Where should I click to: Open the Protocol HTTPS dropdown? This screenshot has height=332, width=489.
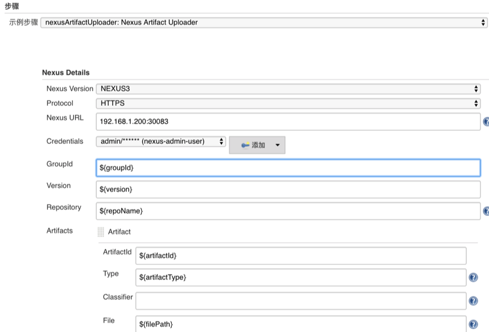pyautogui.click(x=288, y=103)
